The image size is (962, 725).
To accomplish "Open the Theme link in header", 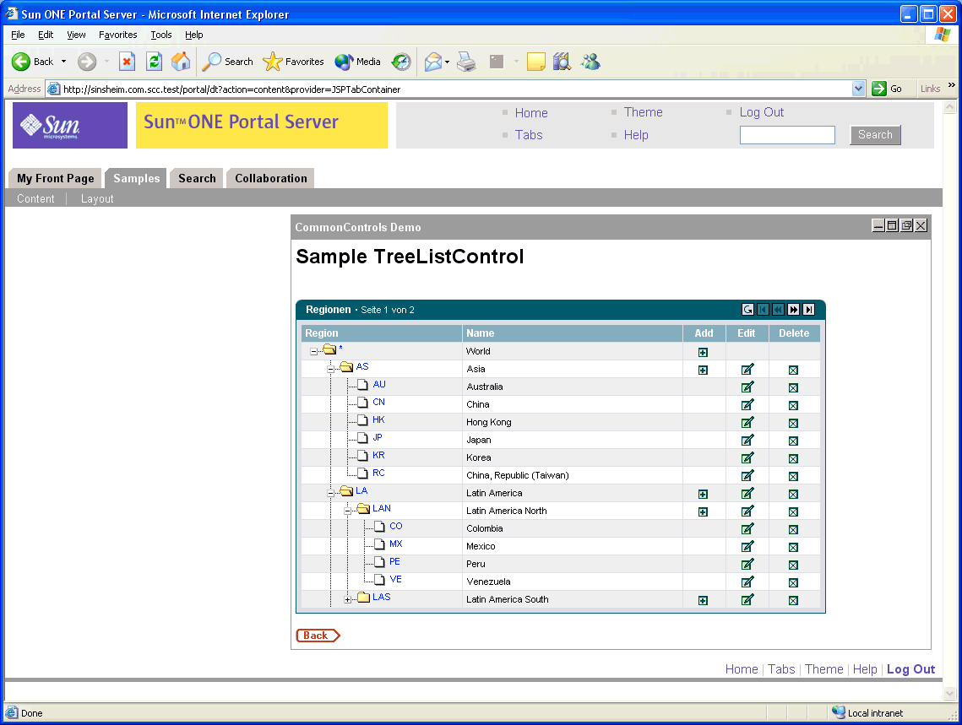I will point(643,112).
